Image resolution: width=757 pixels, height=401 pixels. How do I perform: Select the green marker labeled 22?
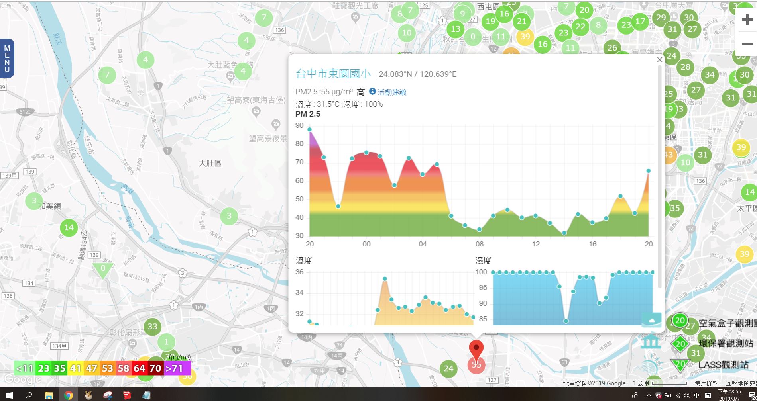(x=580, y=27)
